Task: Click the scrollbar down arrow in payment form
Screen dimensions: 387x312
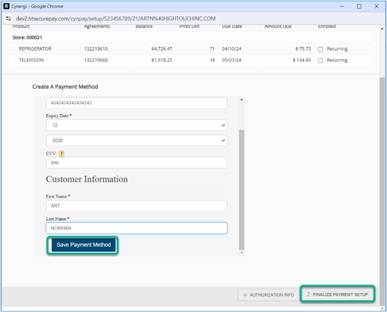Action: 241,252
